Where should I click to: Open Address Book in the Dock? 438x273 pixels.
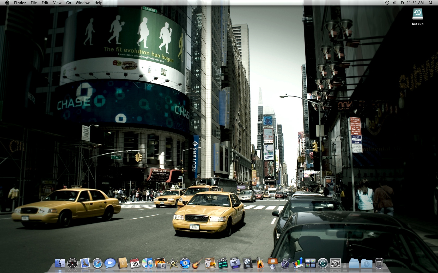[x=123, y=263]
